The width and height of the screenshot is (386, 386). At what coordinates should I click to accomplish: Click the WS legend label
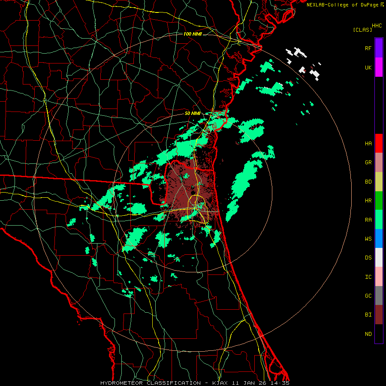click(368, 239)
